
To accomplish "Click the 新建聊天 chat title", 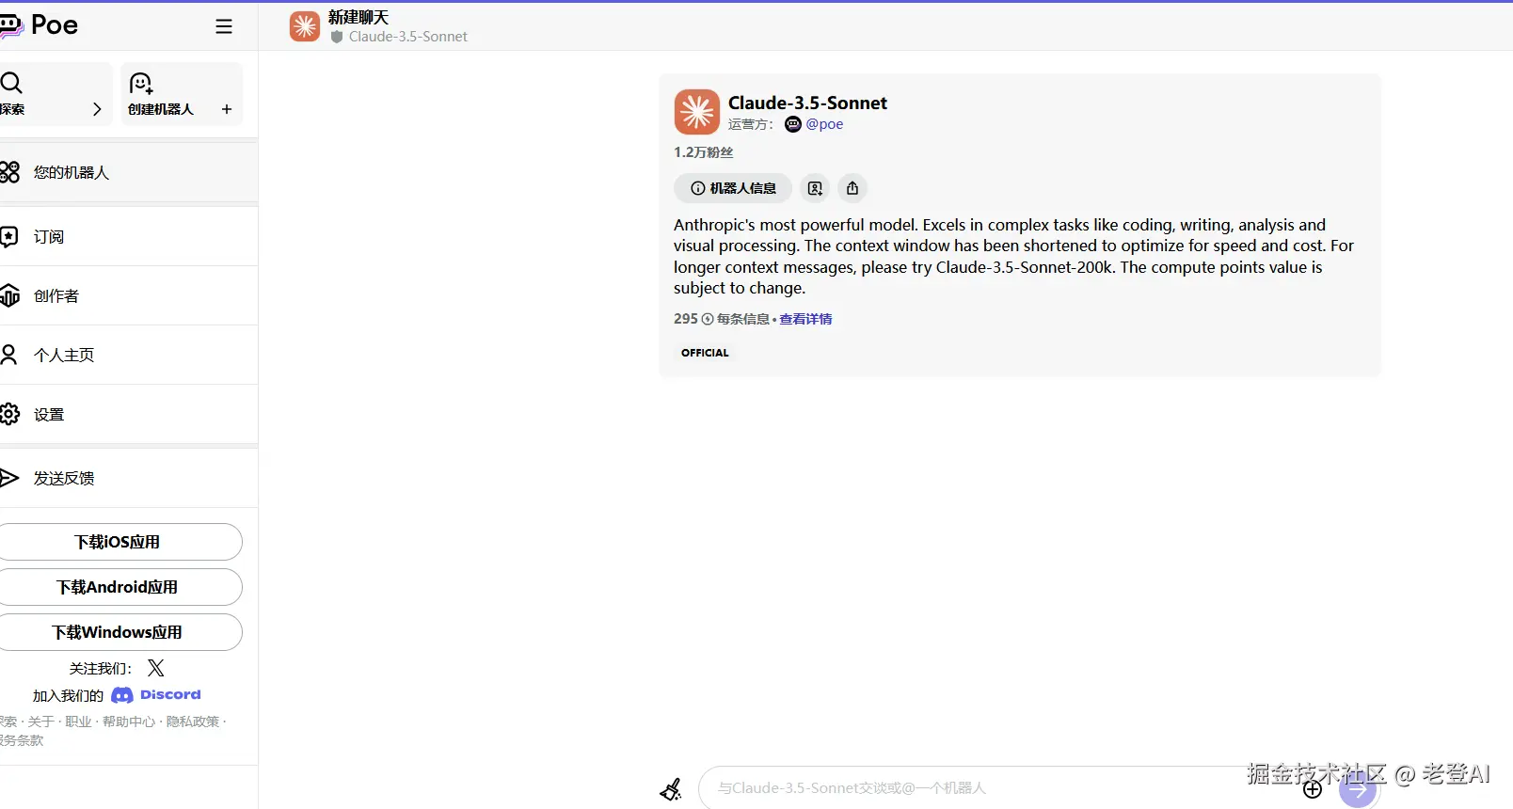I will tap(358, 17).
